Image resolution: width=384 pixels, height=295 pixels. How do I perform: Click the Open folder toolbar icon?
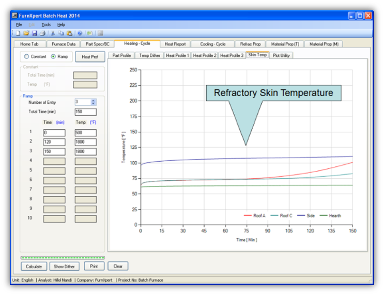26,33
